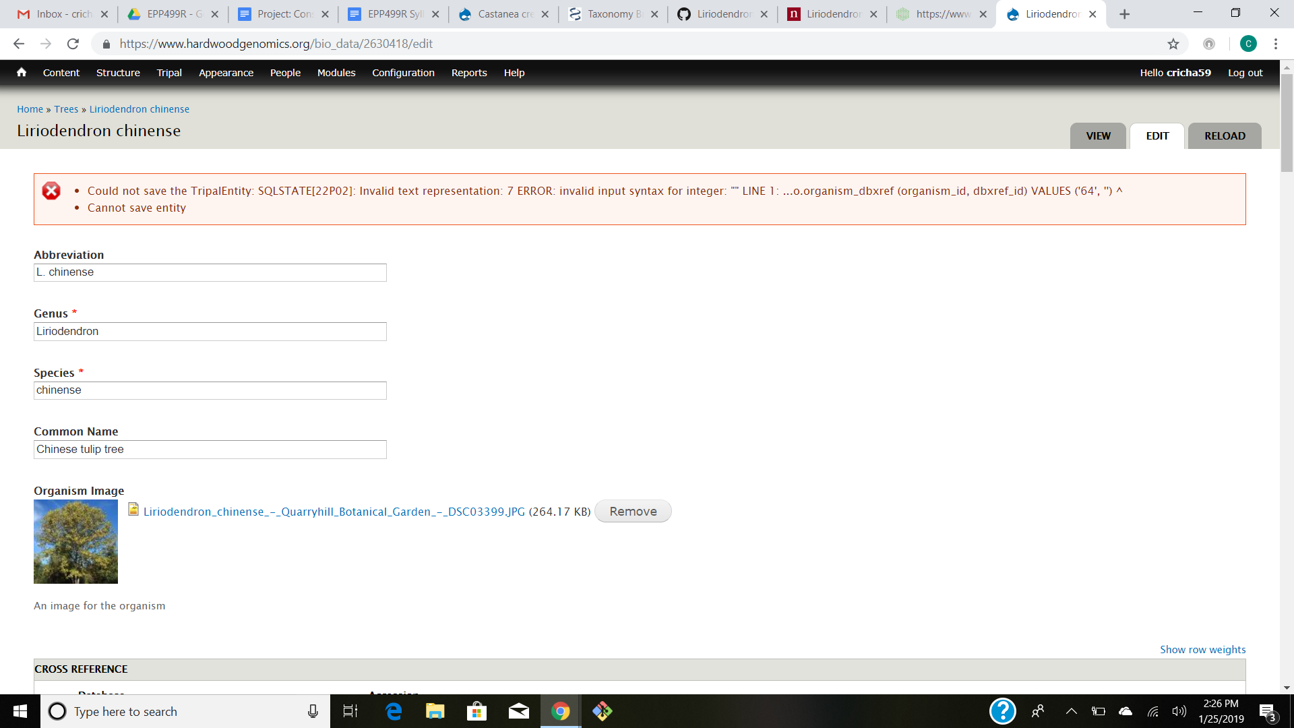Open the Chrome three-dot browser menu
Screen dimensions: 1294x728
pyautogui.click(x=1275, y=44)
